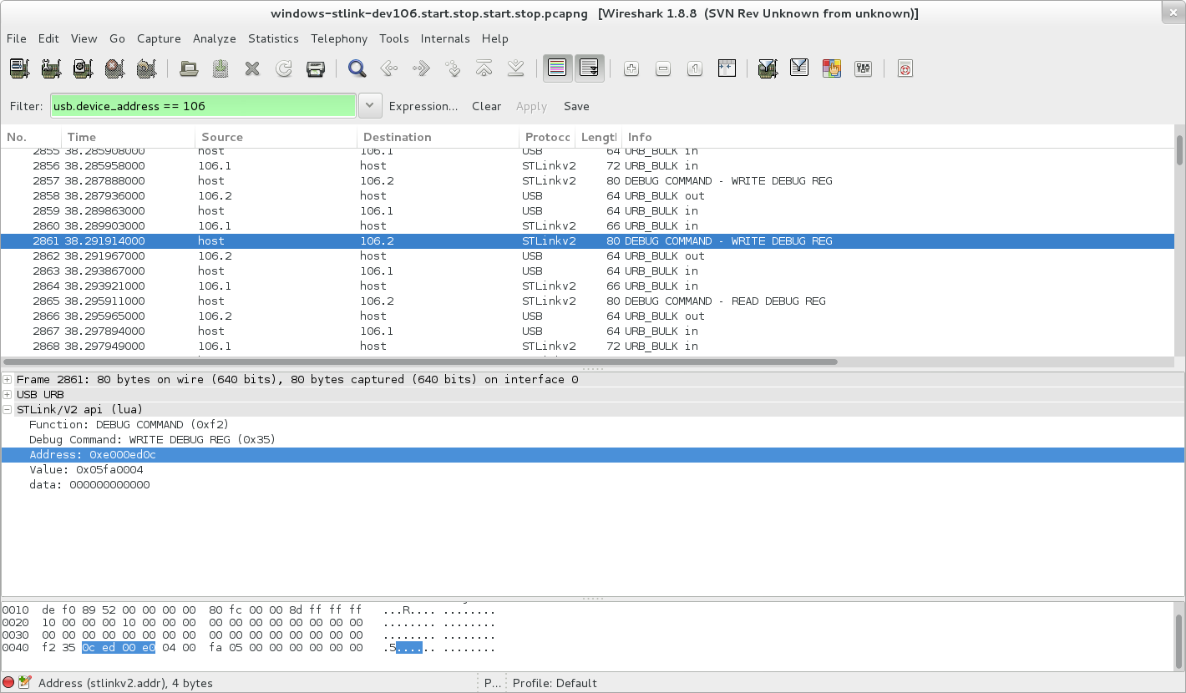The width and height of the screenshot is (1186, 693).
Task: Open the File menu
Action: point(17,38)
